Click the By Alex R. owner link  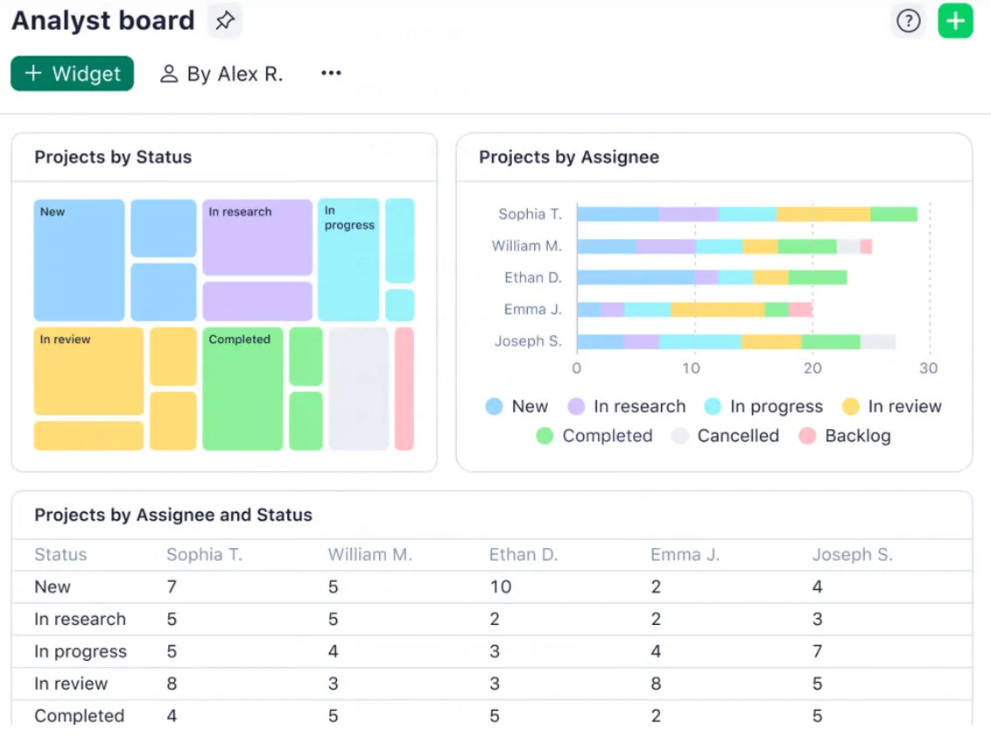pyautogui.click(x=221, y=74)
